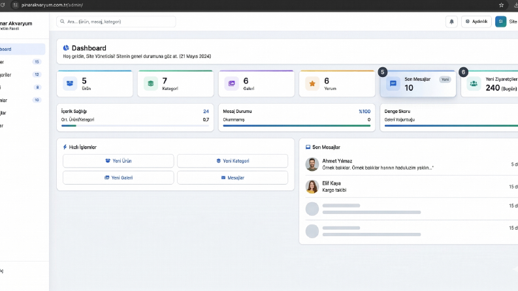The image size is (518, 291).
Task: Click the Dashboard pie chart icon
Action: coord(66,48)
